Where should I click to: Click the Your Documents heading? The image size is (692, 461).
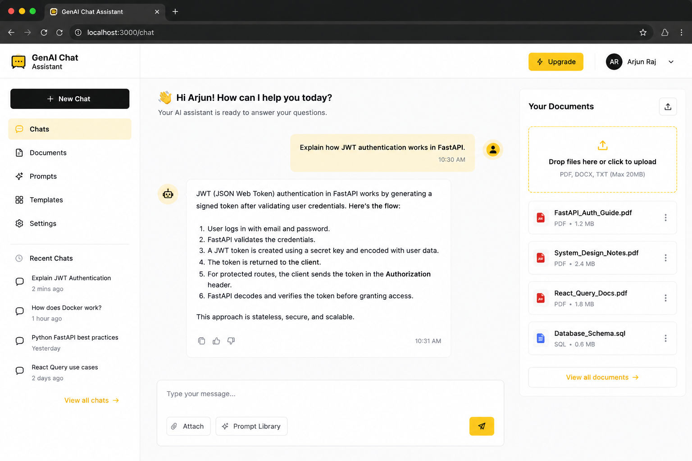[561, 107]
